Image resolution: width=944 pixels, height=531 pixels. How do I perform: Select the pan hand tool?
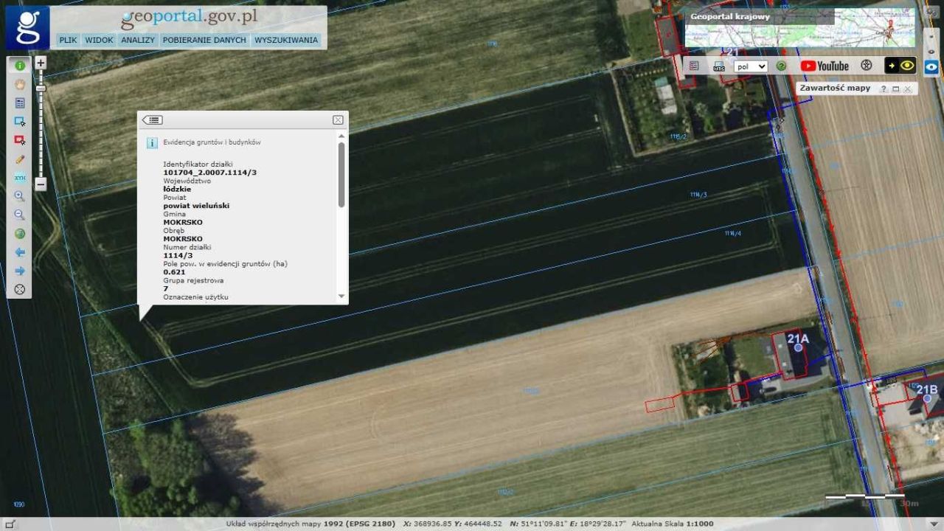pyautogui.click(x=20, y=84)
